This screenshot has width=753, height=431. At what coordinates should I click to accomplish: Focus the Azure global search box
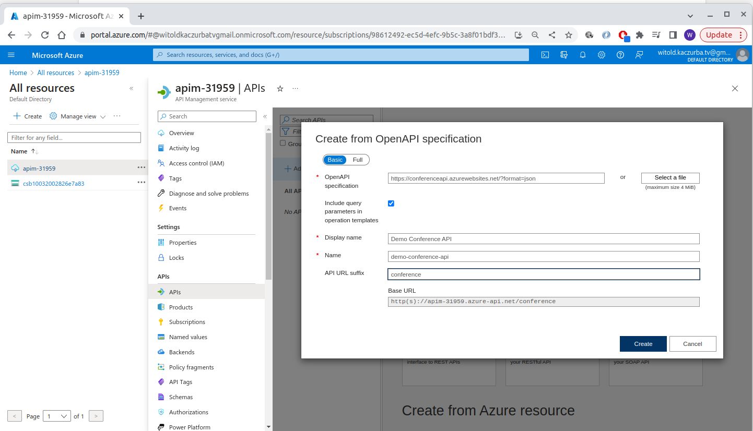[x=341, y=55]
